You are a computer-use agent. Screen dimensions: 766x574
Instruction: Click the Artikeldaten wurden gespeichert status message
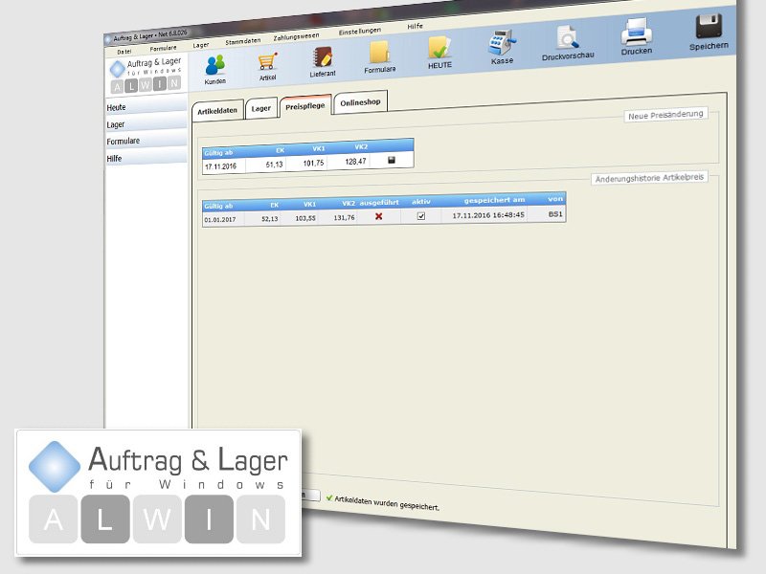tap(387, 503)
